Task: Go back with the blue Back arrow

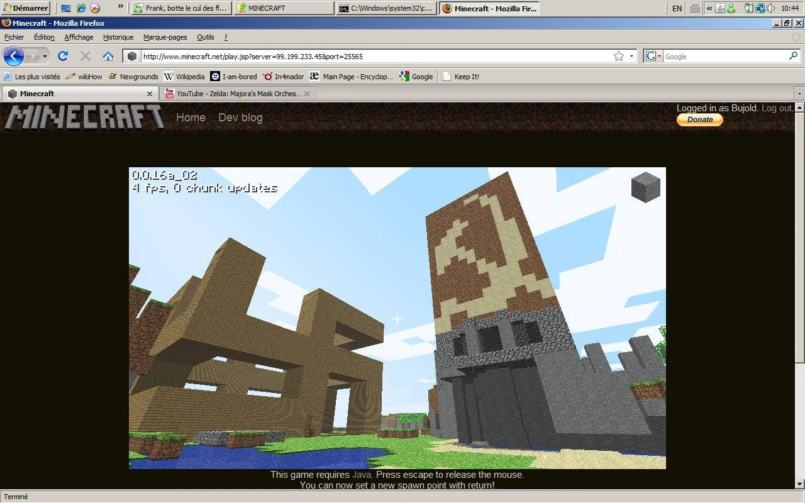Action: tap(13, 56)
